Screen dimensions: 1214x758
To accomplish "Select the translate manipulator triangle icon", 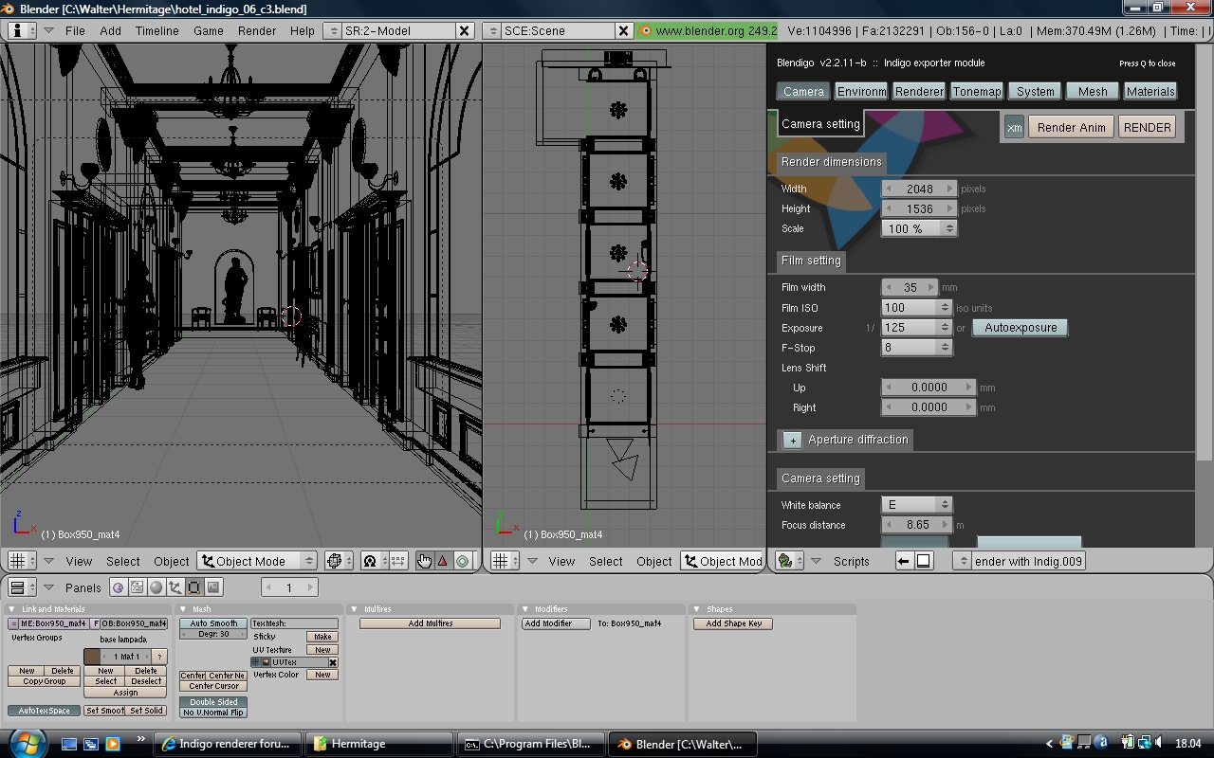I will [443, 561].
